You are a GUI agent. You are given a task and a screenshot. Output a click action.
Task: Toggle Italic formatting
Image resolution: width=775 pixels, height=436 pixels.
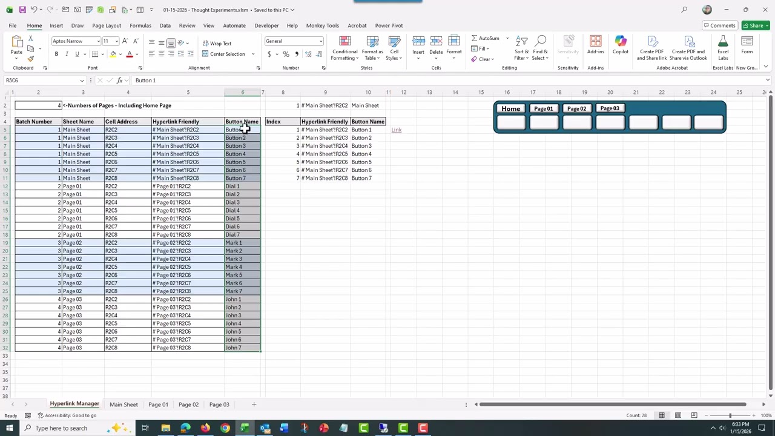[x=67, y=54]
